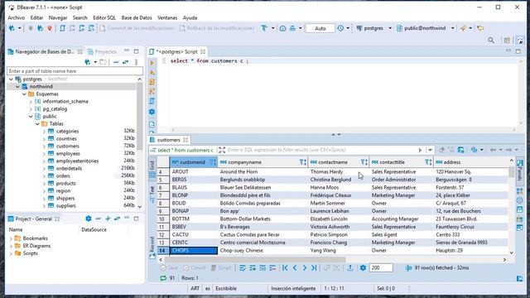Go to first row of results

click(285, 268)
